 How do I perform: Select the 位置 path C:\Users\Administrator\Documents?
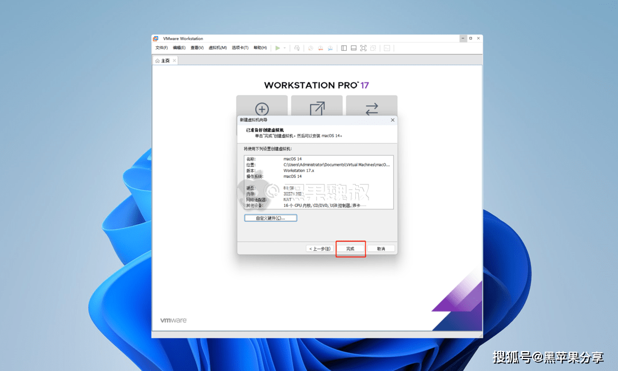(x=336, y=165)
